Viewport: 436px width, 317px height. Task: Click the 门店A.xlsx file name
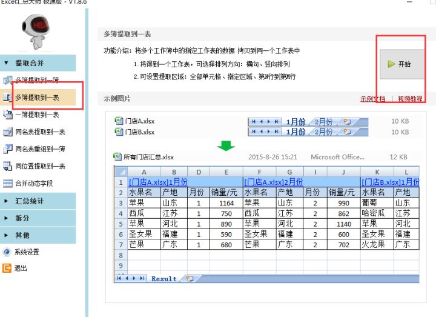coord(140,121)
